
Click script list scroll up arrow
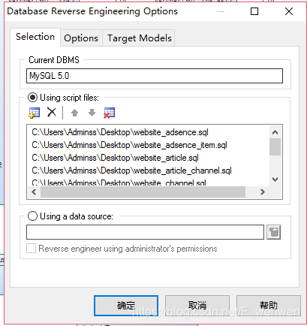(x=275, y=132)
